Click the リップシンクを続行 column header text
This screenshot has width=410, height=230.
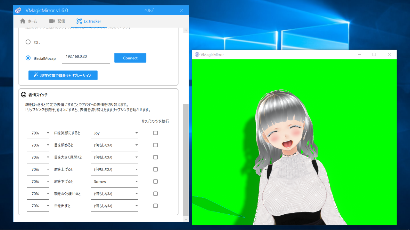click(155, 121)
